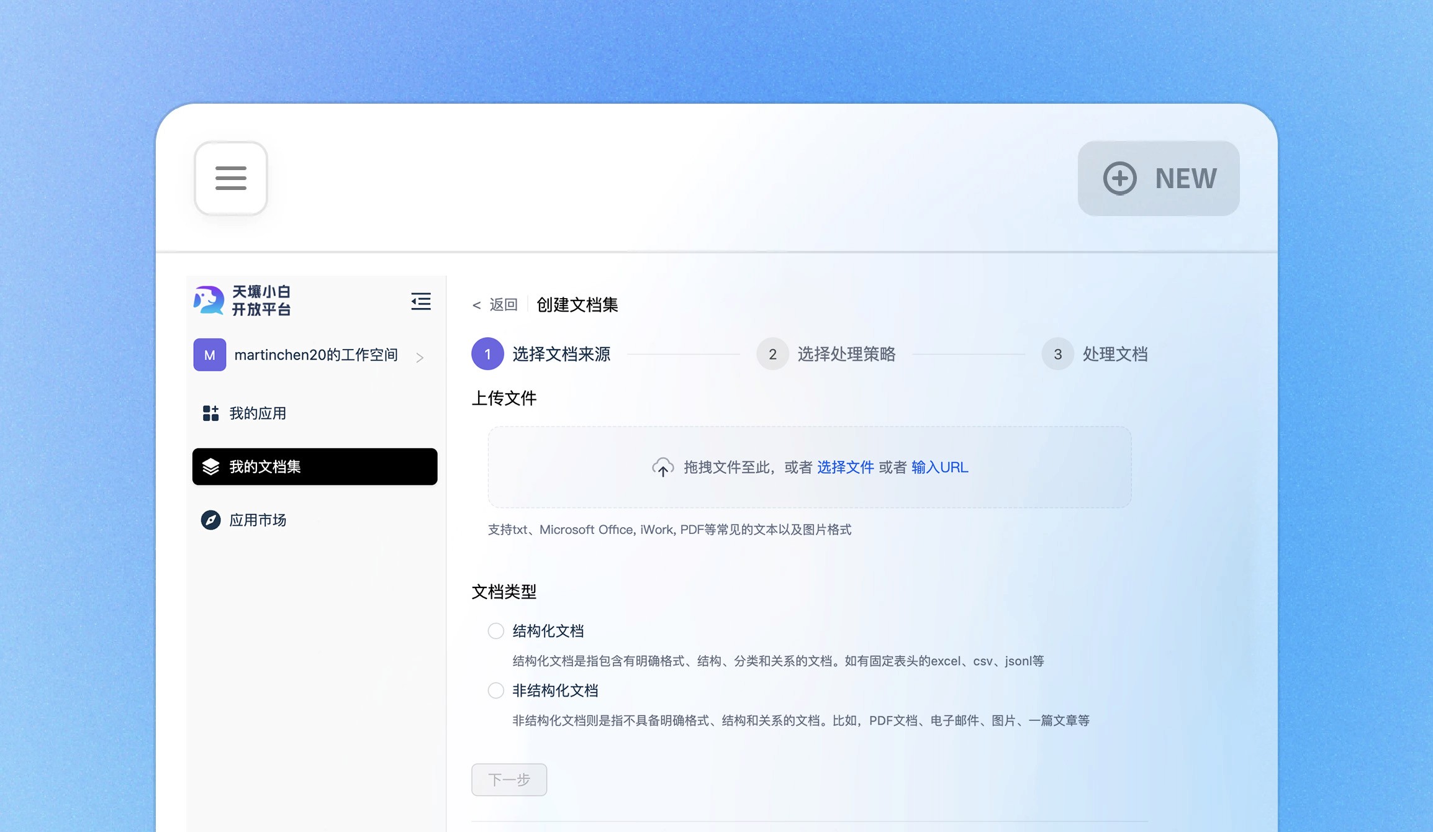Click the 选择文件 link
Image resolution: width=1433 pixels, height=832 pixels.
click(845, 467)
